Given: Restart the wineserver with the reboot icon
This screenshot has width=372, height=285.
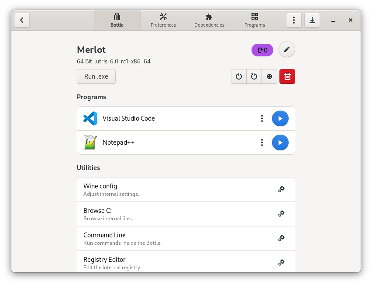Looking at the screenshot, I should tap(254, 76).
